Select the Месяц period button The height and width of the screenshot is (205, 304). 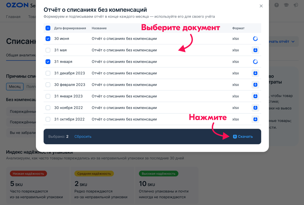pos(15,87)
